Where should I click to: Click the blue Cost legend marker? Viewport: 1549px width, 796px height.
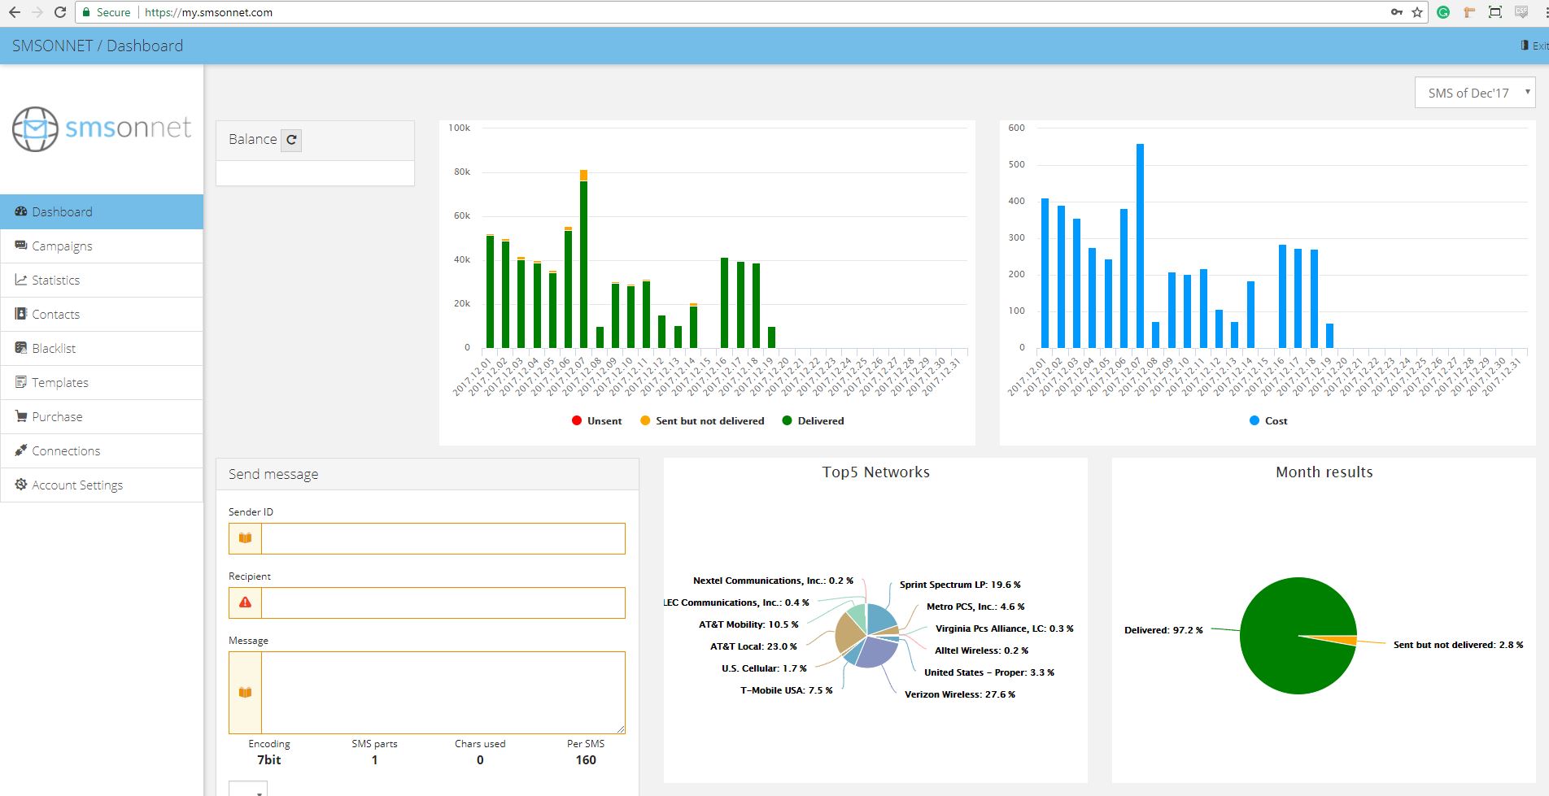(1254, 421)
